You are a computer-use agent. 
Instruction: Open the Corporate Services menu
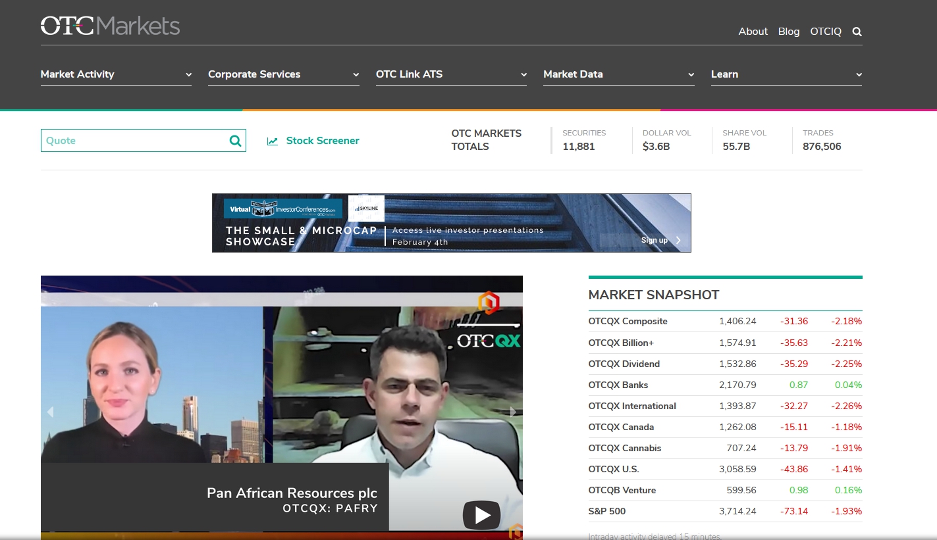pyautogui.click(x=284, y=74)
